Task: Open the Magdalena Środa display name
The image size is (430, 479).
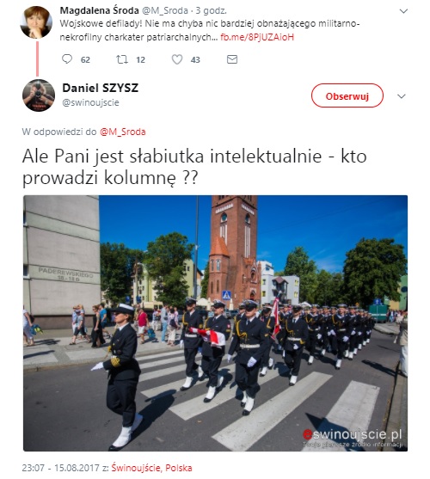Action: (x=99, y=10)
